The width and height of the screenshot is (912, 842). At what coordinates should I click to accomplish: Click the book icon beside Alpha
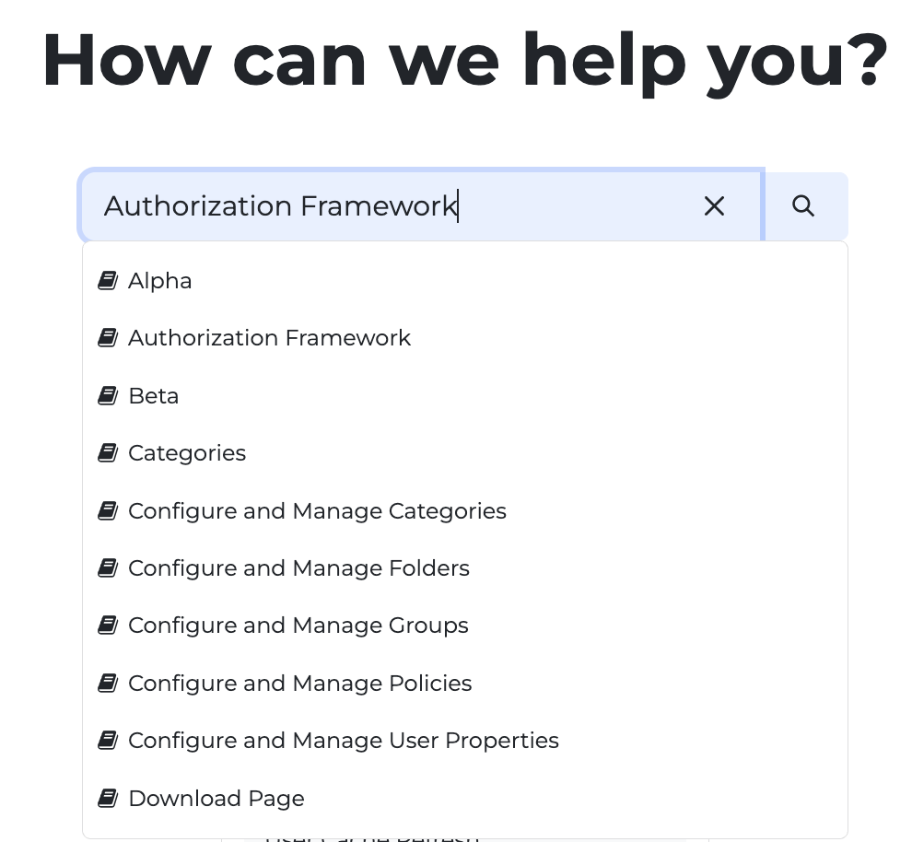coord(108,281)
